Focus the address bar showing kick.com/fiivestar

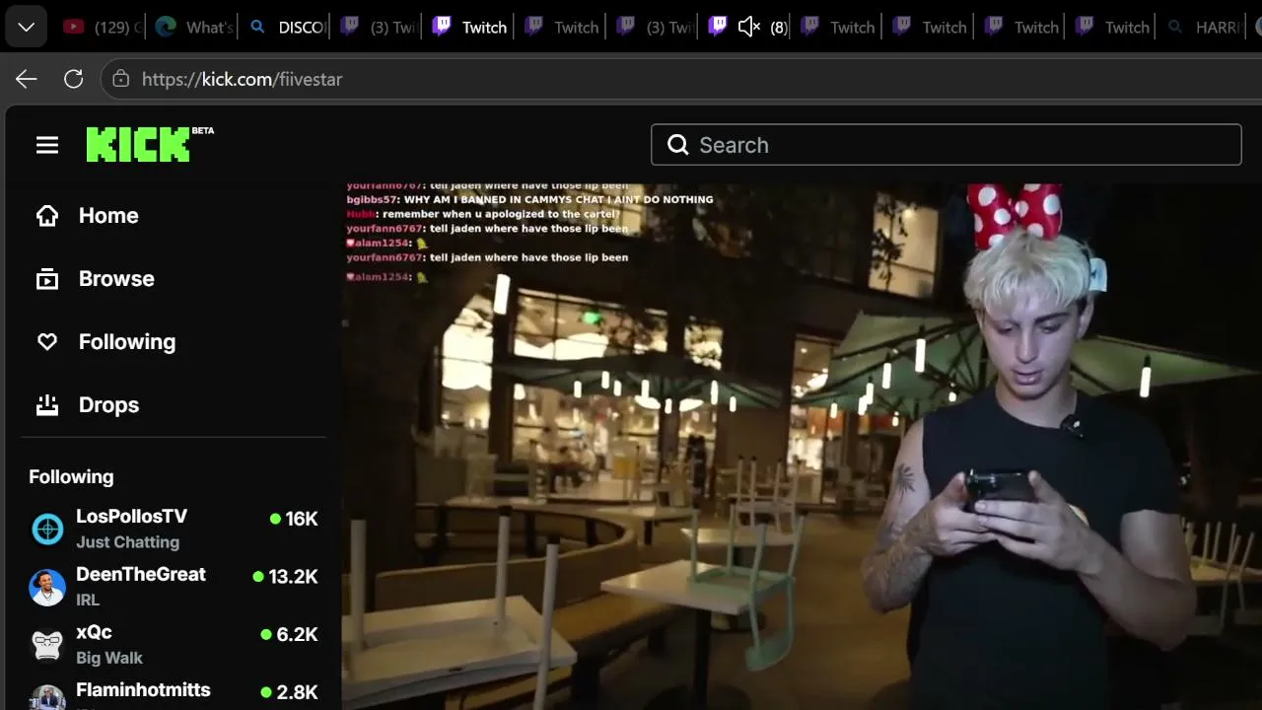click(680, 79)
